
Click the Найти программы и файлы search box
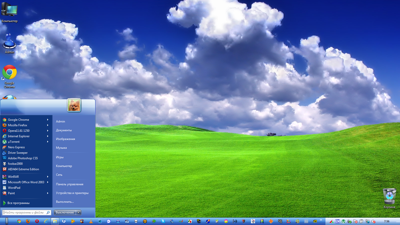coord(24,212)
